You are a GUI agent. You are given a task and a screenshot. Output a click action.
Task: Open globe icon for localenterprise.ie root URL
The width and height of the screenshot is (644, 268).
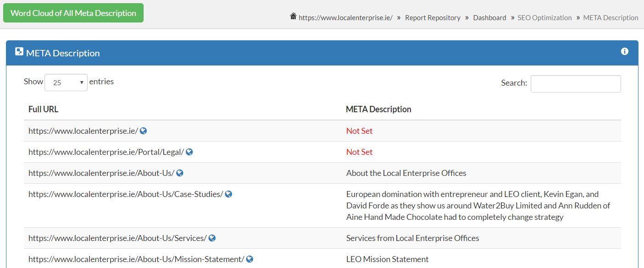pos(143,131)
